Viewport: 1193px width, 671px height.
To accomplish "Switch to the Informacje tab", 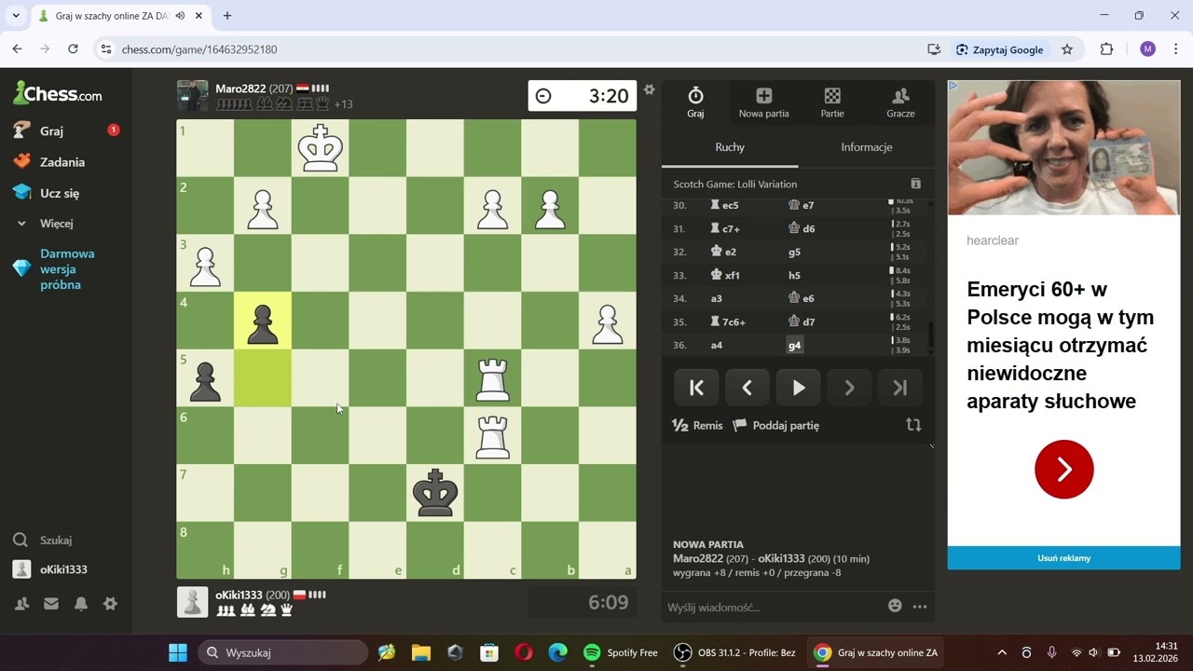I will tap(866, 147).
